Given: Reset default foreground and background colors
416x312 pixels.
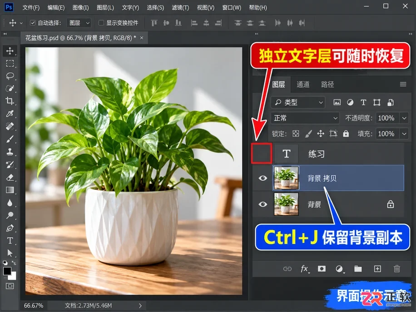Looking at the screenshot, I should (5, 263).
